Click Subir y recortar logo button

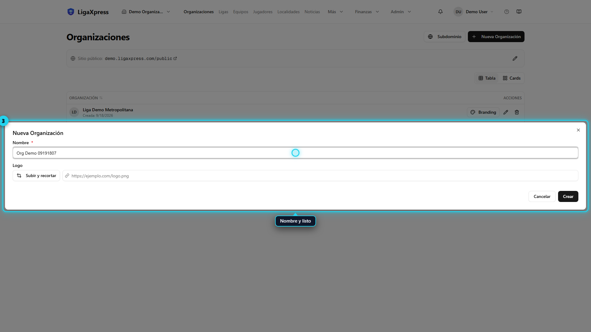(36, 176)
